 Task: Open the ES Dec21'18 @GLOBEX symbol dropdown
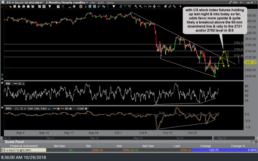pos(42,2)
